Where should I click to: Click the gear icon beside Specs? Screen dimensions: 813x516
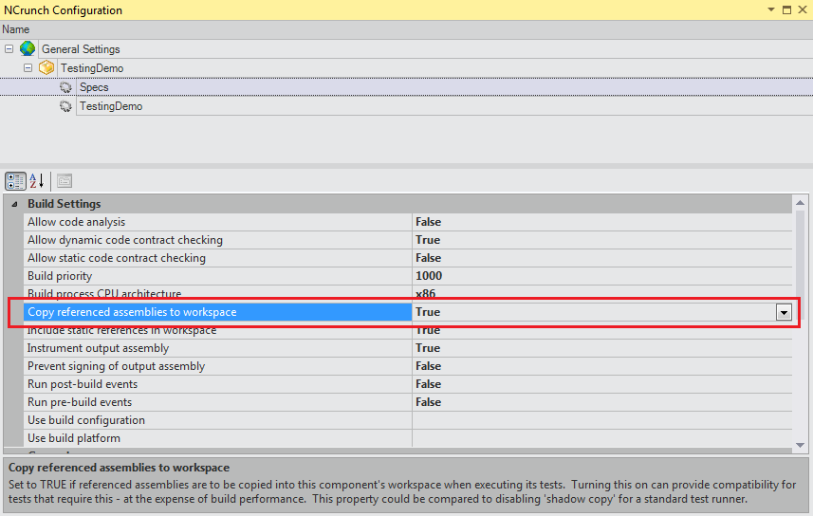pyautogui.click(x=65, y=87)
